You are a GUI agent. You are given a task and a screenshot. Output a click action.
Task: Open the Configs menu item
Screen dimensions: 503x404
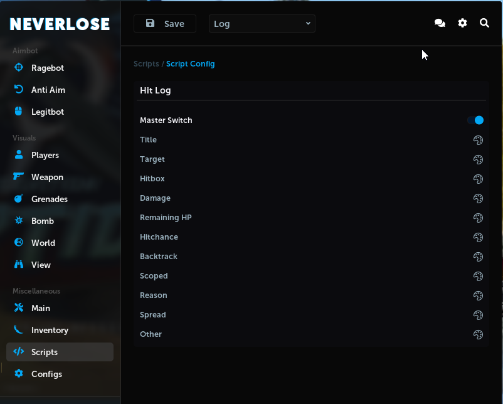click(x=46, y=374)
